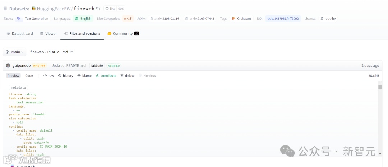Open arxiv:2306.01116 paper tag
388x167 pixels.
[165, 19]
